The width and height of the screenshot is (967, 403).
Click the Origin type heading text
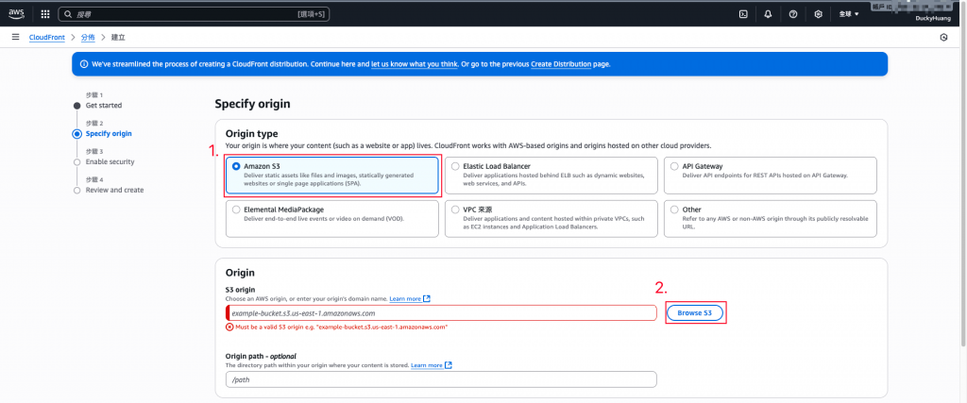pyautogui.click(x=251, y=134)
